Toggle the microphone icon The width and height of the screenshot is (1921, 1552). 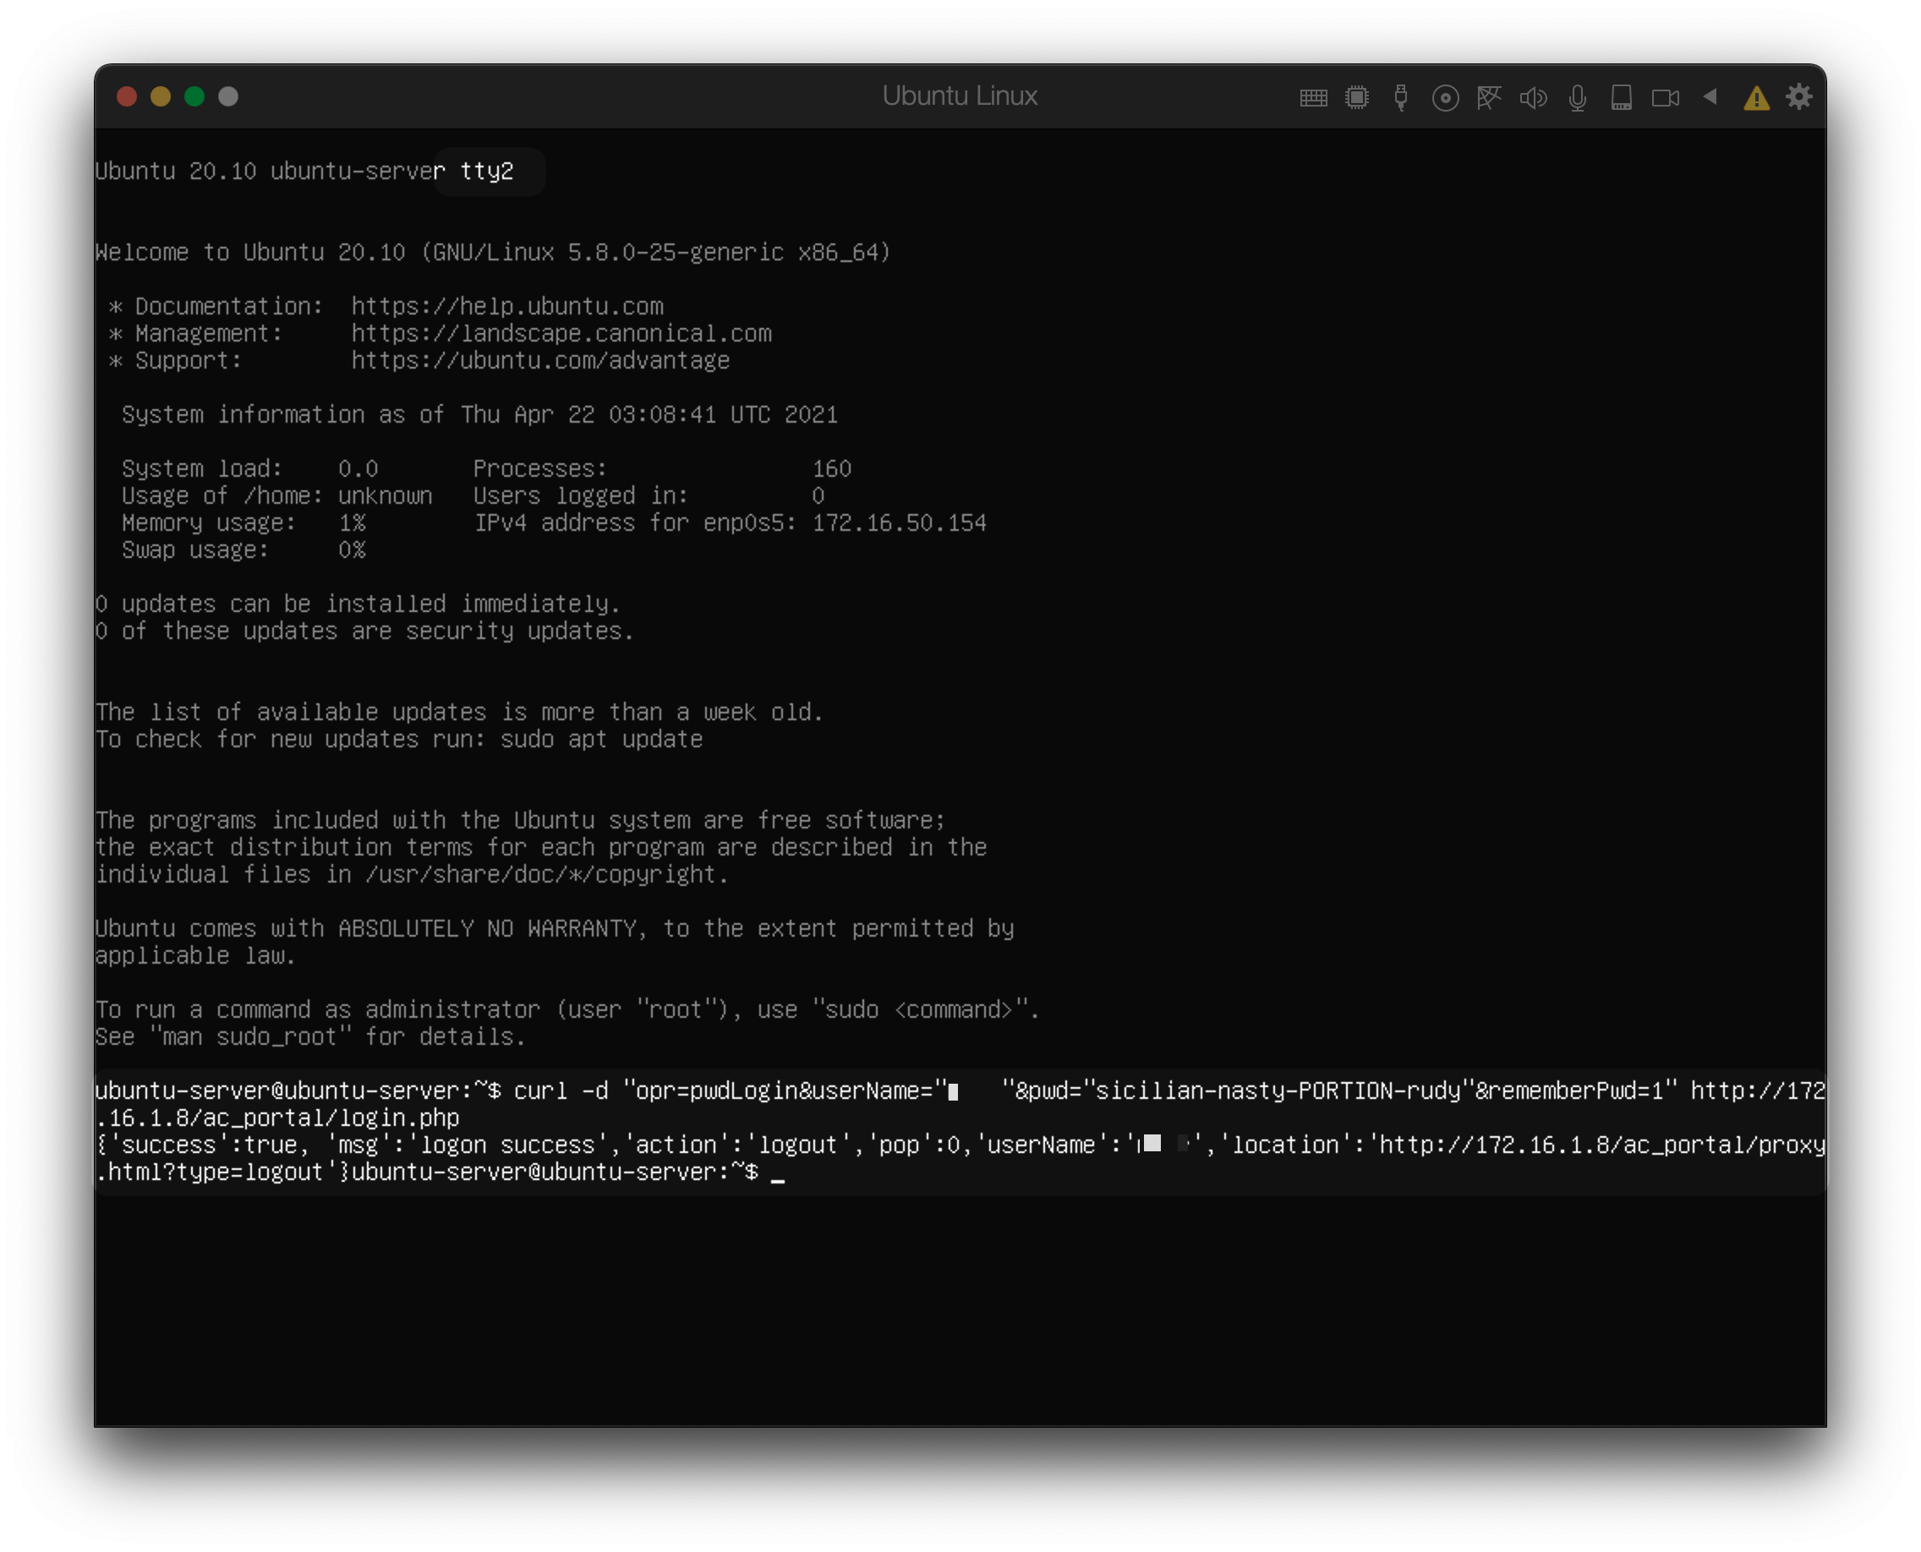coord(1578,97)
